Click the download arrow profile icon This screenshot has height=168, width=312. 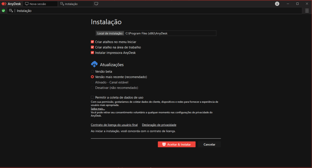277,4
